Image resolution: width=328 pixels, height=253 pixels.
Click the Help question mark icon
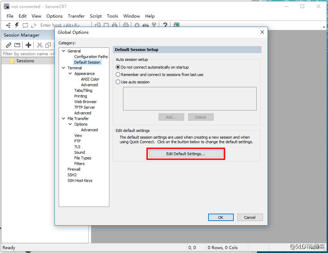pos(165,25)
